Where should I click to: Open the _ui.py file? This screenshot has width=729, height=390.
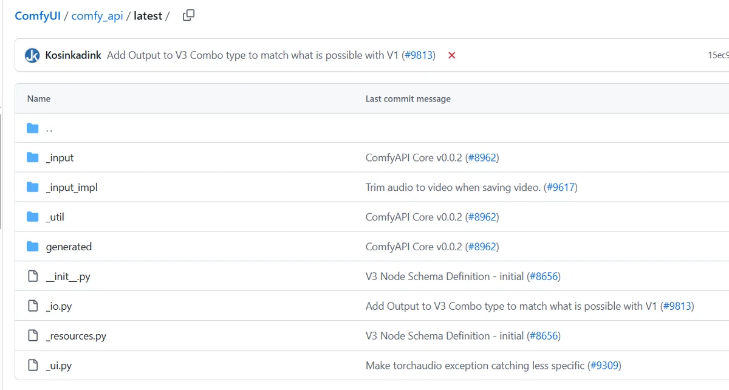[x=58, y=366]
